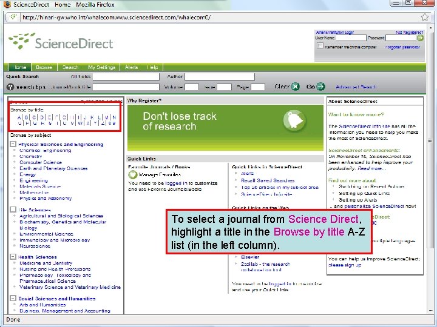Open Medicine and Dentistry link

coord(46,263)
